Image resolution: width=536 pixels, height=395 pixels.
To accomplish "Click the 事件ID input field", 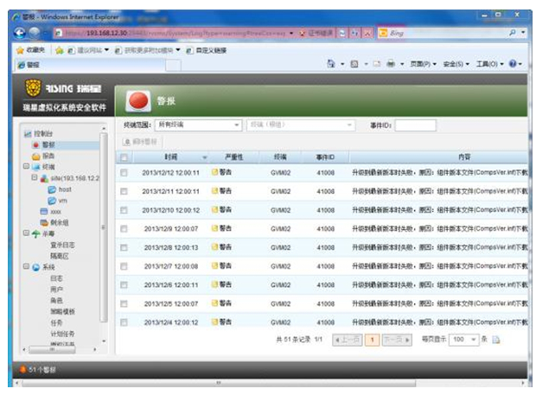I will tap(415, 125).
